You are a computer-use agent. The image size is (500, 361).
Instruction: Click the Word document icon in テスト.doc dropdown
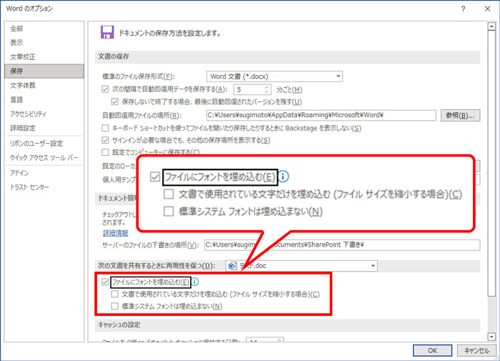point(233,265)
